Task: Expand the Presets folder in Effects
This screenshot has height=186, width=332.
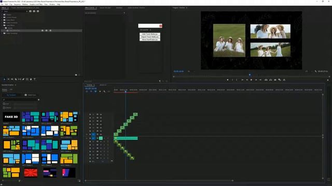Action: tap(2, 14)
